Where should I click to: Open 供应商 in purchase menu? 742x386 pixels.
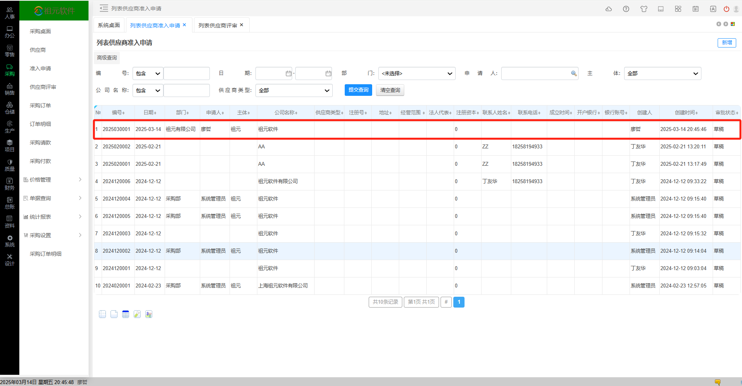[x=38, y=50]
